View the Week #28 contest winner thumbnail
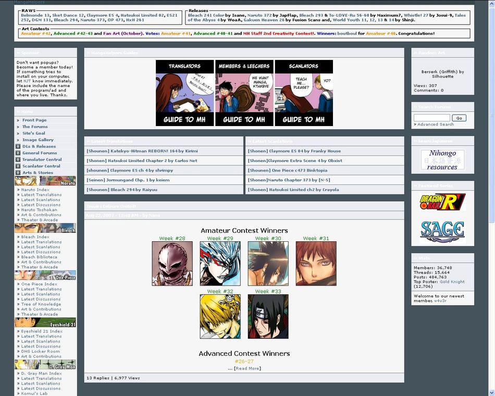Image resolution: width=495 pixels, height=396 pixels. click(x=172, y=264)
